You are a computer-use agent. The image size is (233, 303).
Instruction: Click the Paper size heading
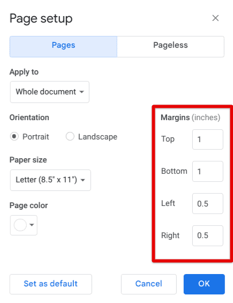[28, 160]
